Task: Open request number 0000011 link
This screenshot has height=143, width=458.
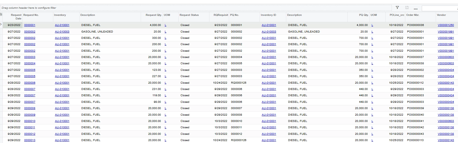Action: point(30,127)
